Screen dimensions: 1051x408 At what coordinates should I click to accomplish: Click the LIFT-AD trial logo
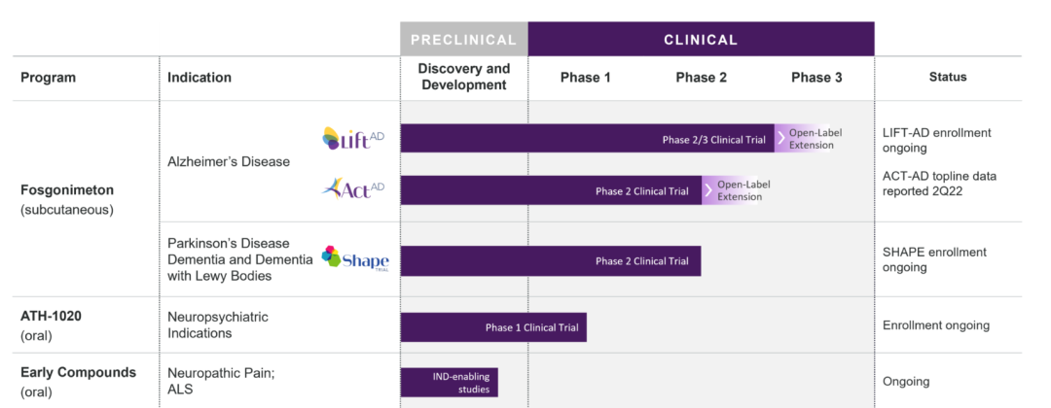(x=353, y=139)
